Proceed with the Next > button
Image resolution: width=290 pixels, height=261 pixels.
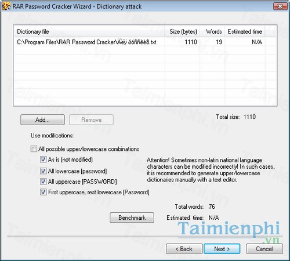coord(222,249)
